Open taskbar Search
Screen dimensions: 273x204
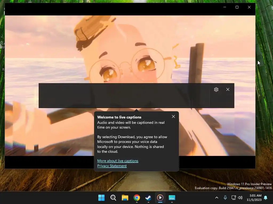[113, 198]
